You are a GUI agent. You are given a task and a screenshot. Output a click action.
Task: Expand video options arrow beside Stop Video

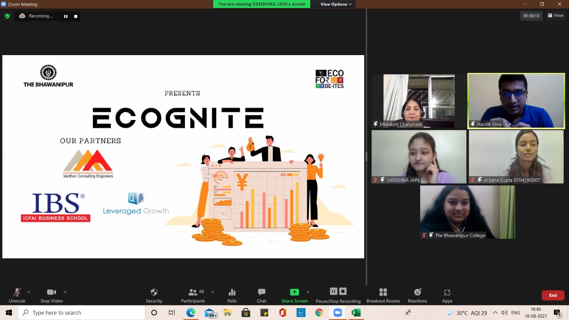[65, 292]
